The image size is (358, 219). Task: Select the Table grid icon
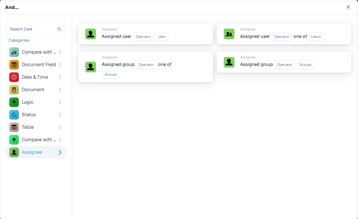click(14, 127)
